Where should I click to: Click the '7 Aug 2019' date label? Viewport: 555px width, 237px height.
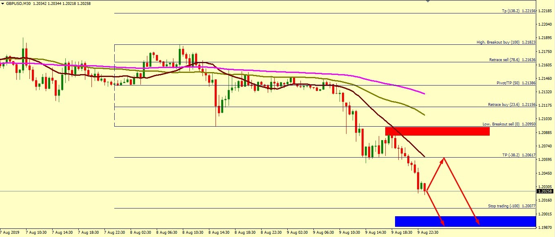coord(10,232)
